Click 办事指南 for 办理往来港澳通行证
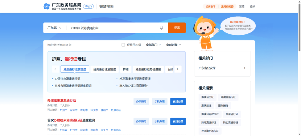 point(141,102)
